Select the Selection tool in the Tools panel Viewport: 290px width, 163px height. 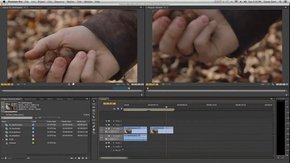pyautogui.click(x=94, y=101)
